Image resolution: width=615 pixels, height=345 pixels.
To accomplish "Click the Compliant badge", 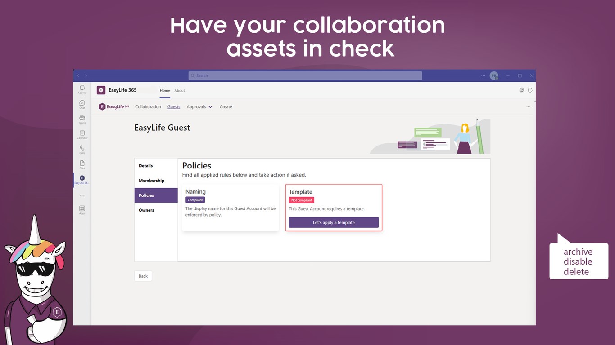I will coord(195,200).
